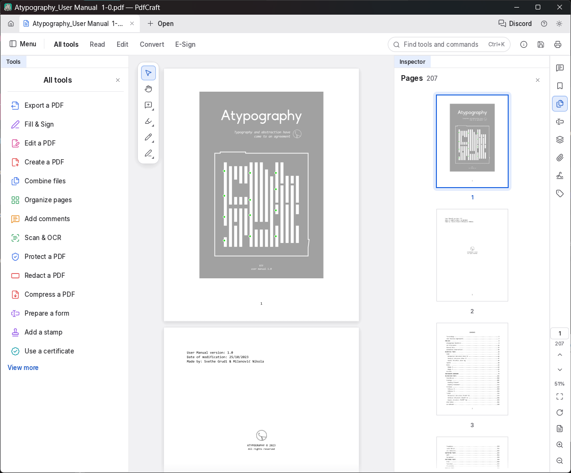Go to next page with down chevron

(x=560, y=370)
